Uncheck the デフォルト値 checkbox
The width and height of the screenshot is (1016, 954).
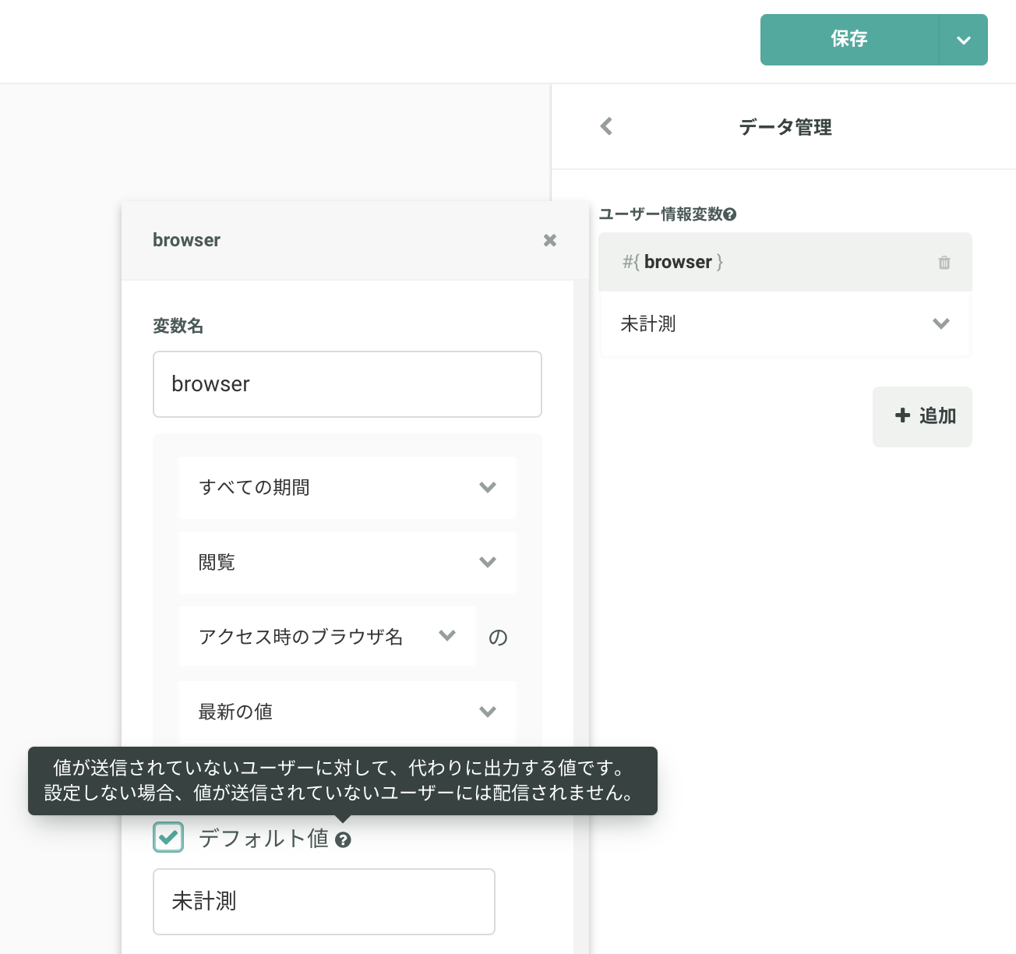pos(168,837)
